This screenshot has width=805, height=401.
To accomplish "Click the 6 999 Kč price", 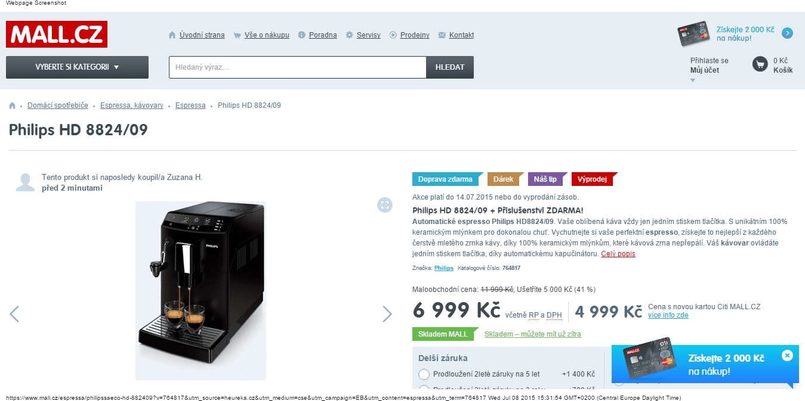I will click(457, 311).
